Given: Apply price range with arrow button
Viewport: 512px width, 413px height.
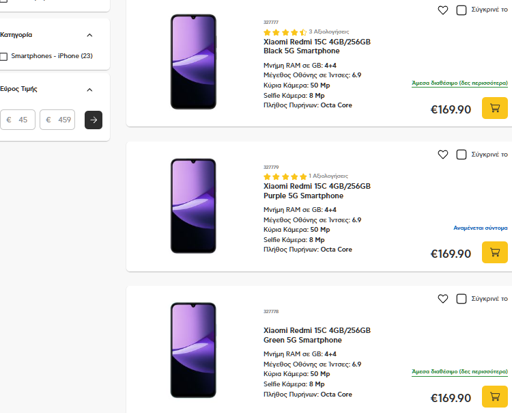Looking at the screenshot, I should tap(94, 120).
